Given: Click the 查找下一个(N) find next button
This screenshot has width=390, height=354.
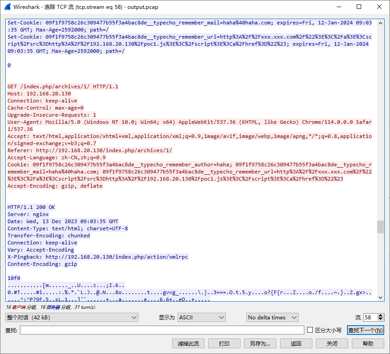Looking at the screenshot, I should tap(365, 330).
